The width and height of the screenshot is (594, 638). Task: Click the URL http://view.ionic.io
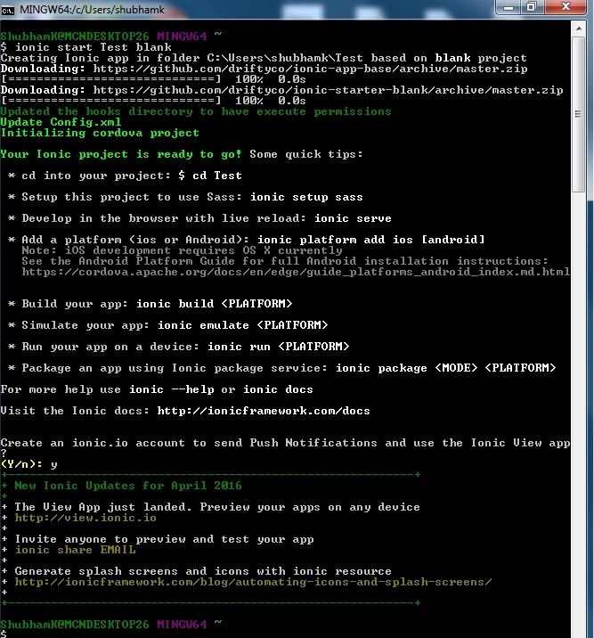tap(85, 518)
